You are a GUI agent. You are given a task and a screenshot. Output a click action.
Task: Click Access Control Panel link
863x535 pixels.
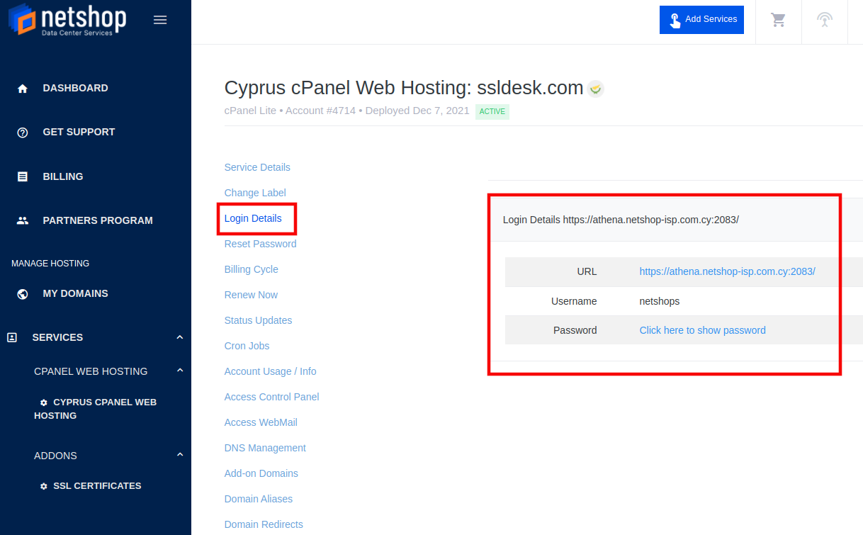[x=271, y=397]
